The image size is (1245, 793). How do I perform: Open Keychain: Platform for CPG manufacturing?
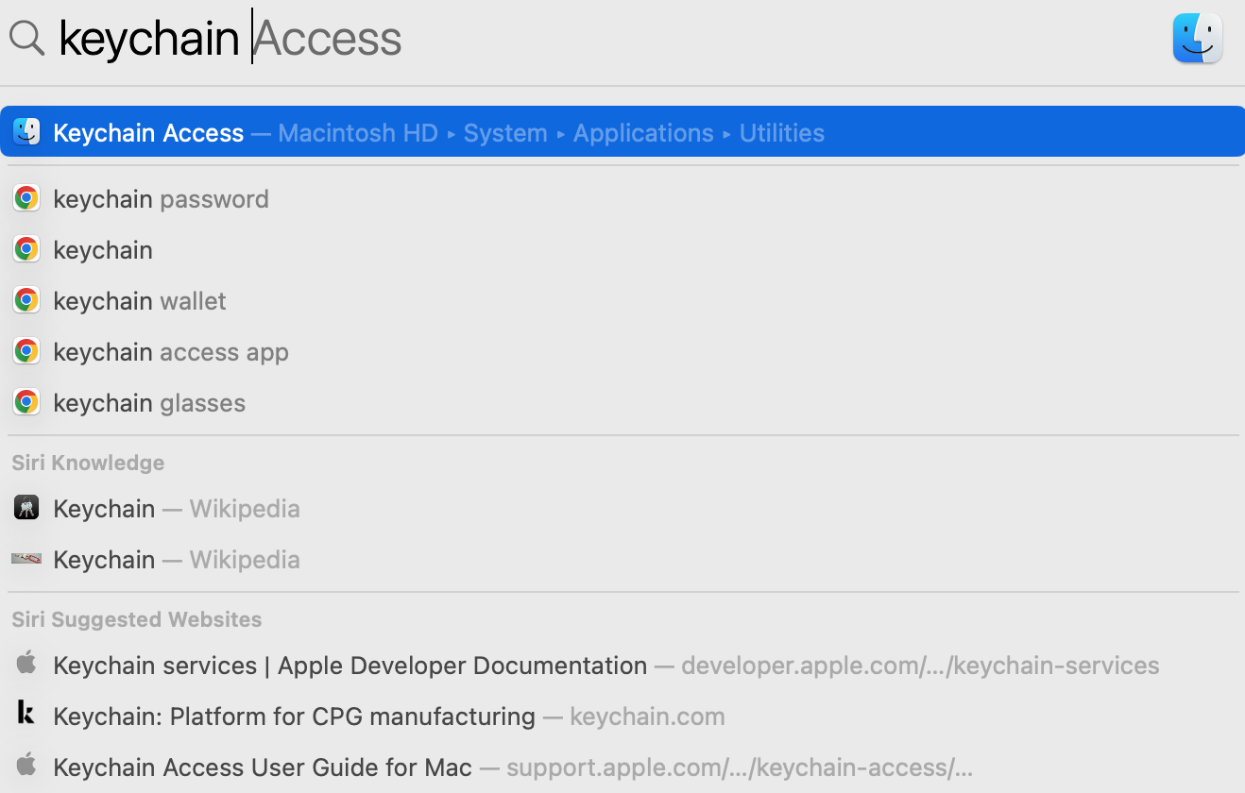pyautogui.click(x=622, y=717)
